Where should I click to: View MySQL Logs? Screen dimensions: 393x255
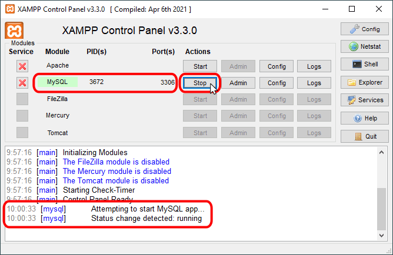coord(314,83)
